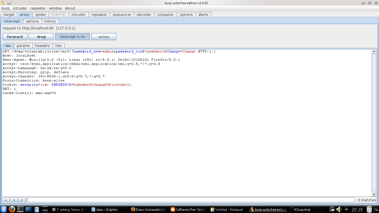
Task: Click the search plus options button
Action: (6, 200)
